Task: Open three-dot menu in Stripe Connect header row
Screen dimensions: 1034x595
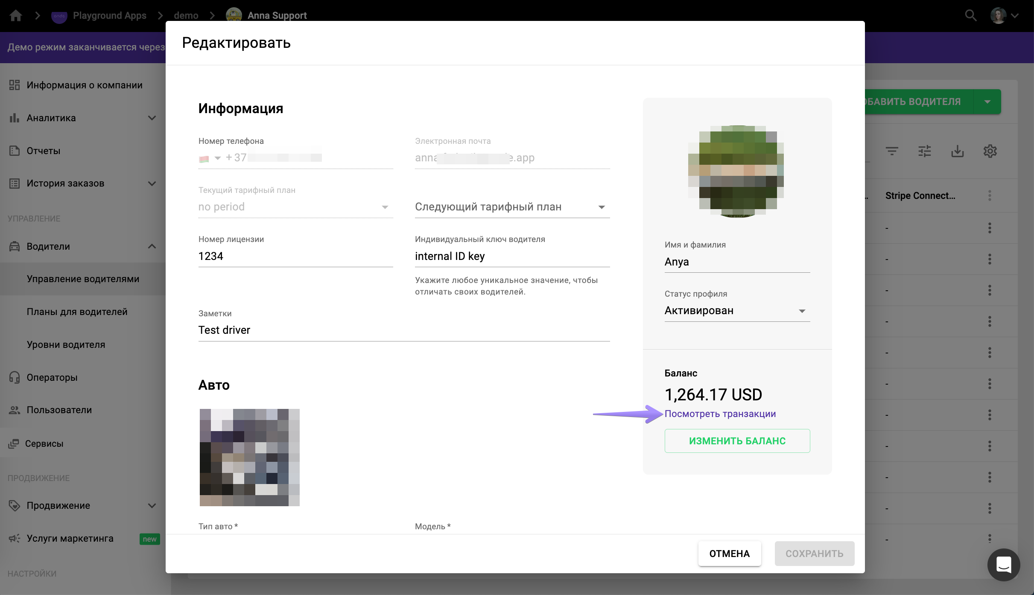Action: (990, 196)
